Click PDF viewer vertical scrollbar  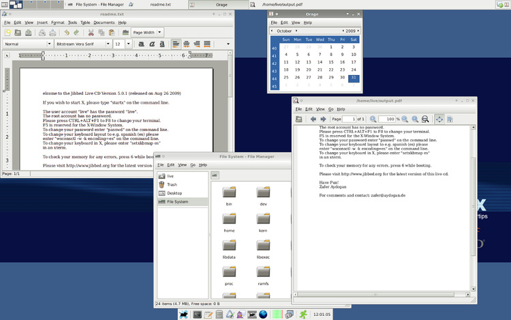click(x=474, y=208)
